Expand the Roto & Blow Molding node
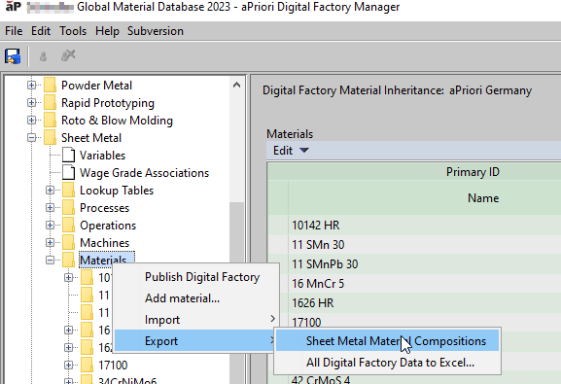This screenshot has height=384, width=561. pos(31,121)
